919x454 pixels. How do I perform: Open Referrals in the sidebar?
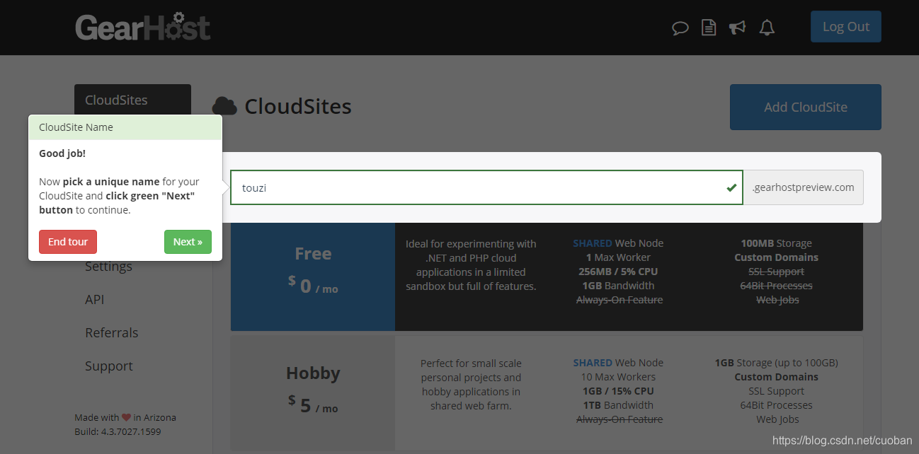pyautogui.click(x=112, y=332)
